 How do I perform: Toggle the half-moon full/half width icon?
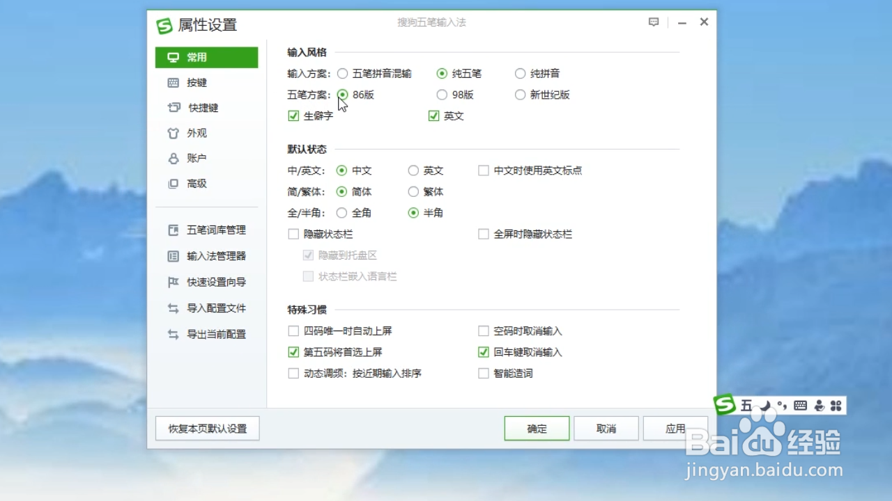point(764,406)
